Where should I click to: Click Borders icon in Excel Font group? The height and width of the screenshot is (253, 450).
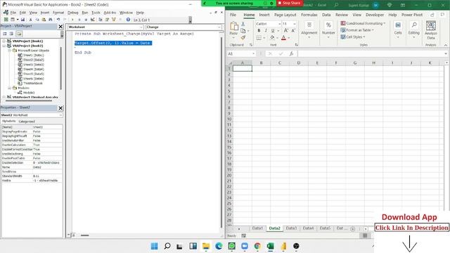tap(259, 37)
